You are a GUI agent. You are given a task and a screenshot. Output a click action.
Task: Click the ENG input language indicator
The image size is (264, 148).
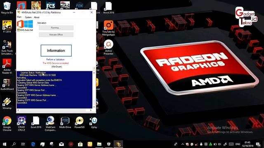238,144
